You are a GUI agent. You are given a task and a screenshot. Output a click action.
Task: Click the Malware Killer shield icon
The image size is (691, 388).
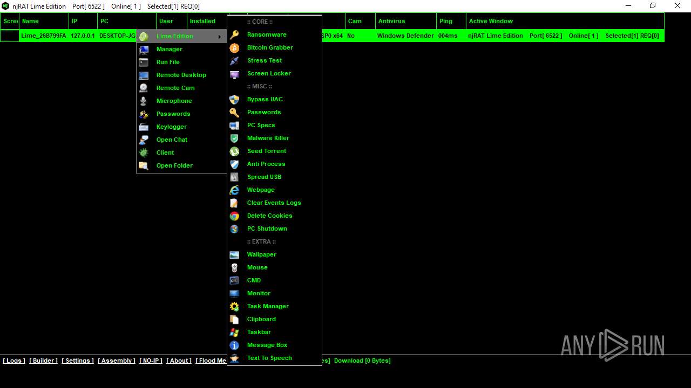coord(234,138)
